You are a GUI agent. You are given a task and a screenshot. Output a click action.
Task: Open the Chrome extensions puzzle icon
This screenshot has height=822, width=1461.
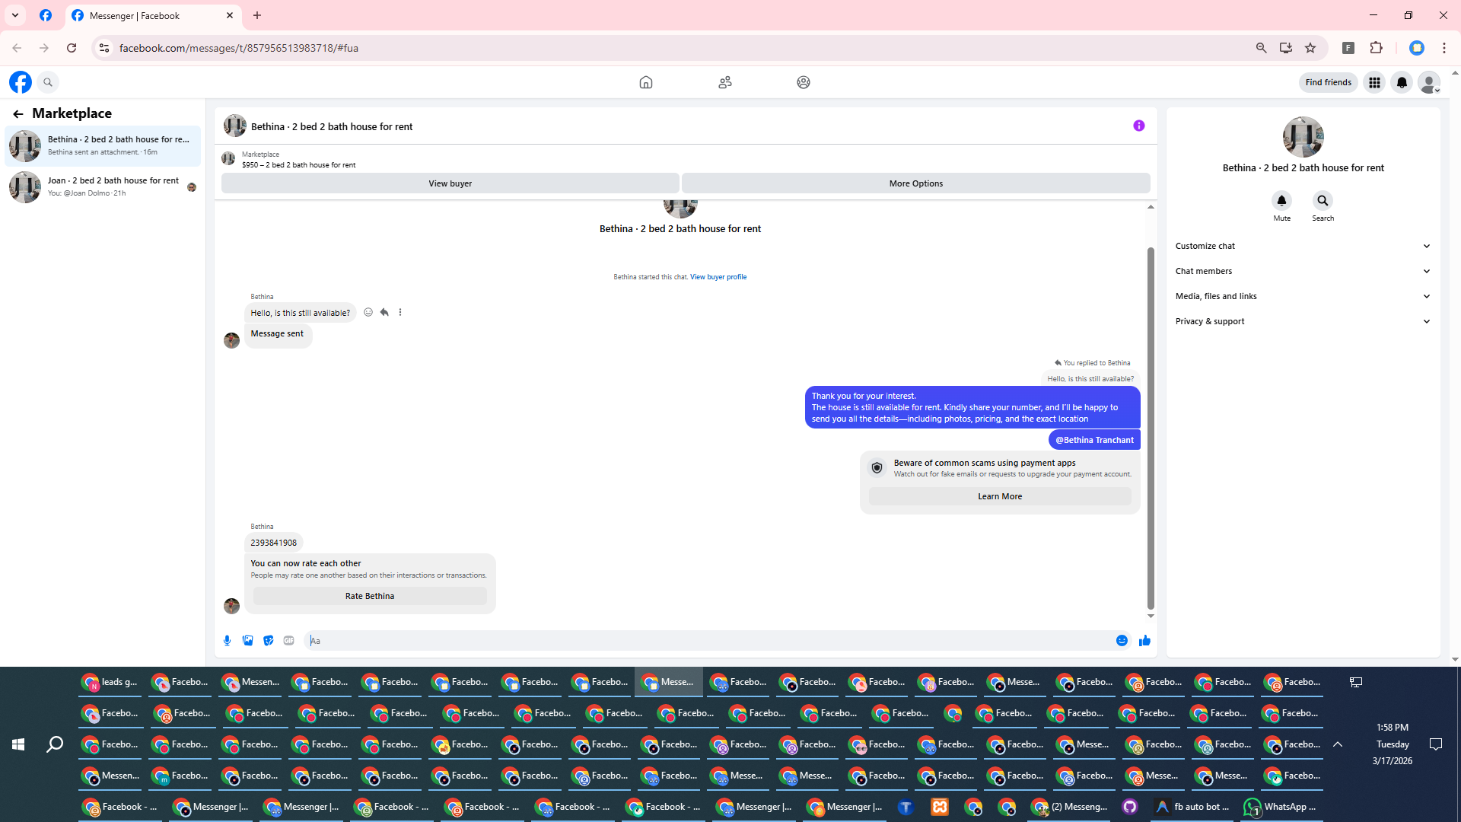point(1376,48)
